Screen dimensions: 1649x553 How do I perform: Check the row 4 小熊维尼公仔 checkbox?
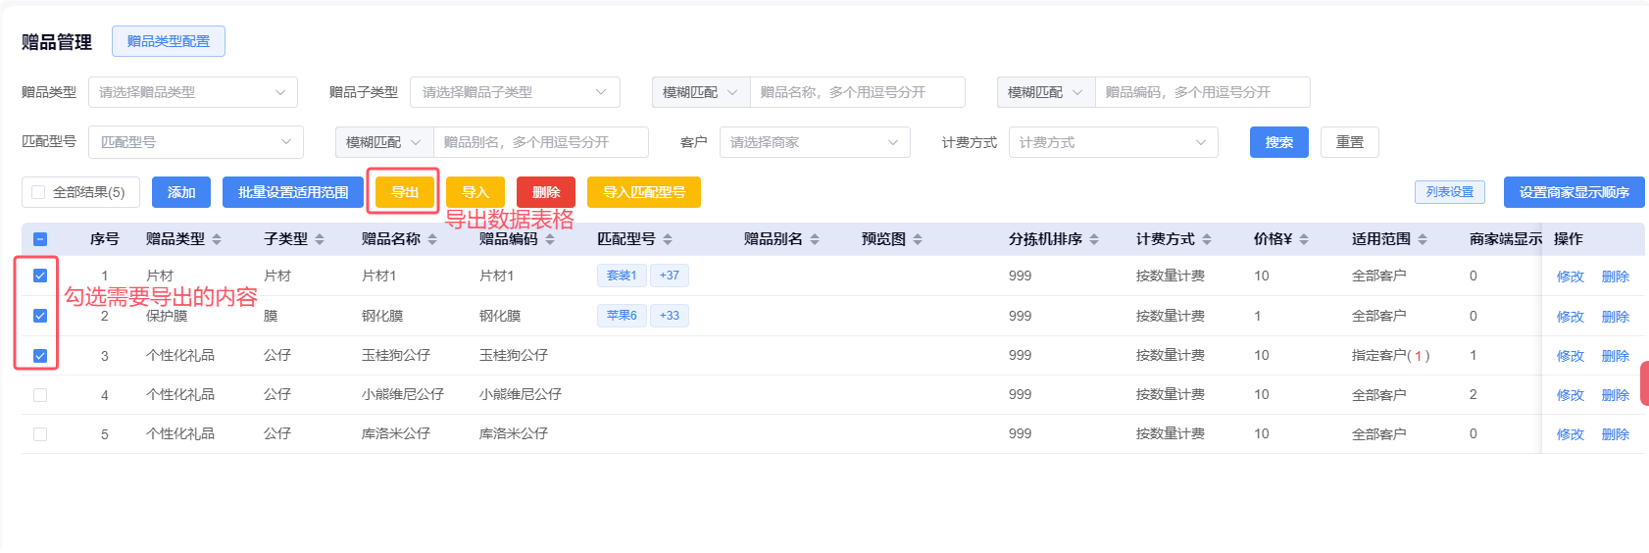[x=40, y=395]
